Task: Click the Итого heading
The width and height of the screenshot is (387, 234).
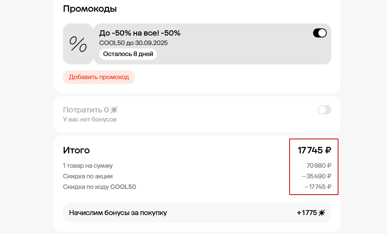Action: (x=76, y=150)
